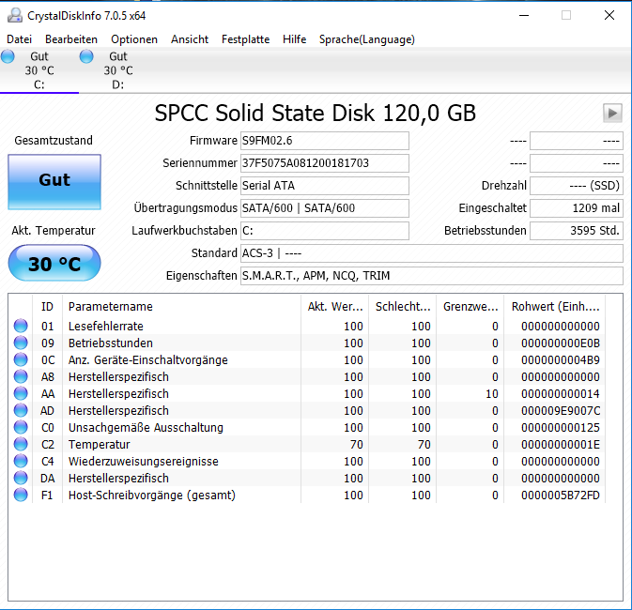Open the Sprache(Language) menu
Image resolution: width=632 pixels, height=610 pixels.
coord(367,39)
